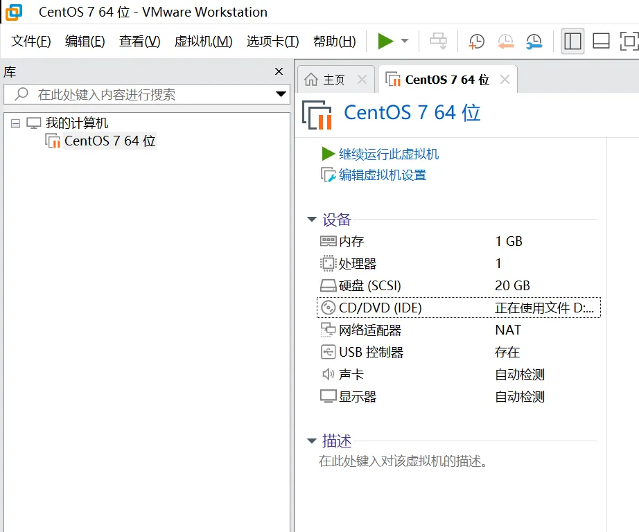Enter full screen mode icon
The height and width of the screenshot is (532, 639).
[x=629, y=41]
